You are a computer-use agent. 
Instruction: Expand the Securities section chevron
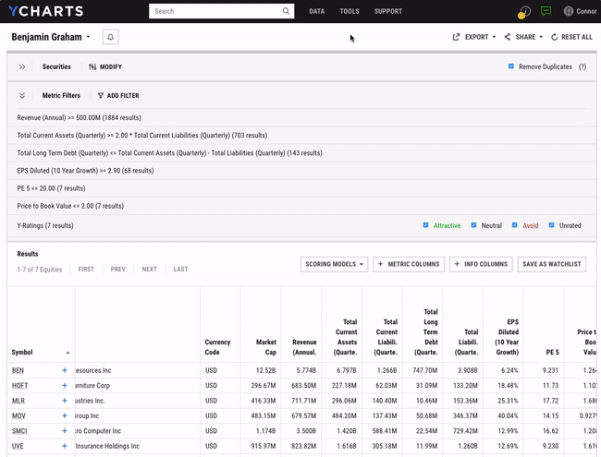22,67
